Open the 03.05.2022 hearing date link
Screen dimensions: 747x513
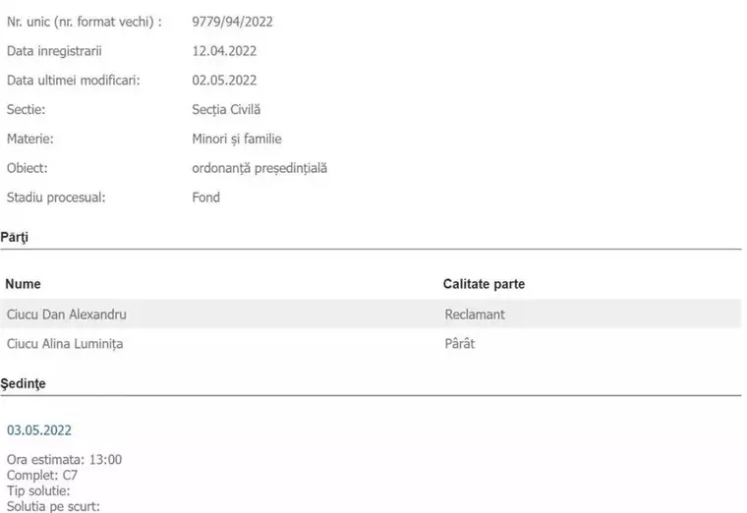point(39,430)
